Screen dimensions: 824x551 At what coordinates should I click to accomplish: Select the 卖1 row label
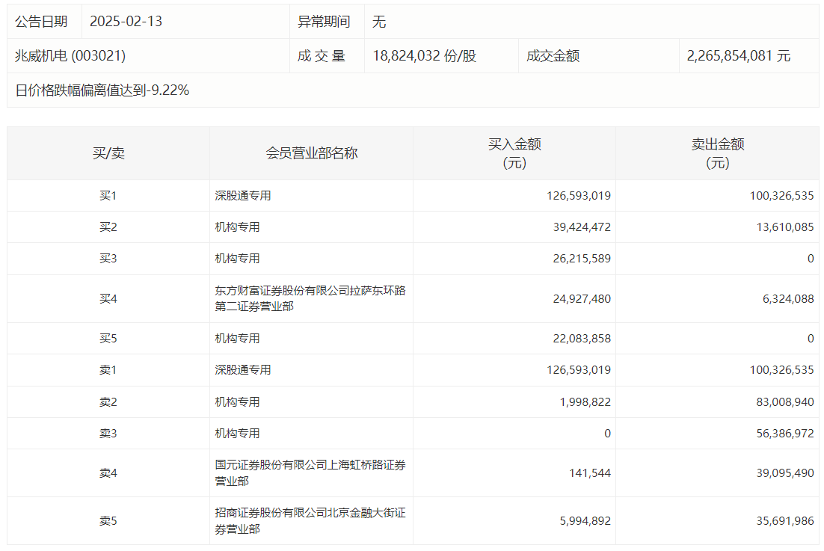pos(108,370)
